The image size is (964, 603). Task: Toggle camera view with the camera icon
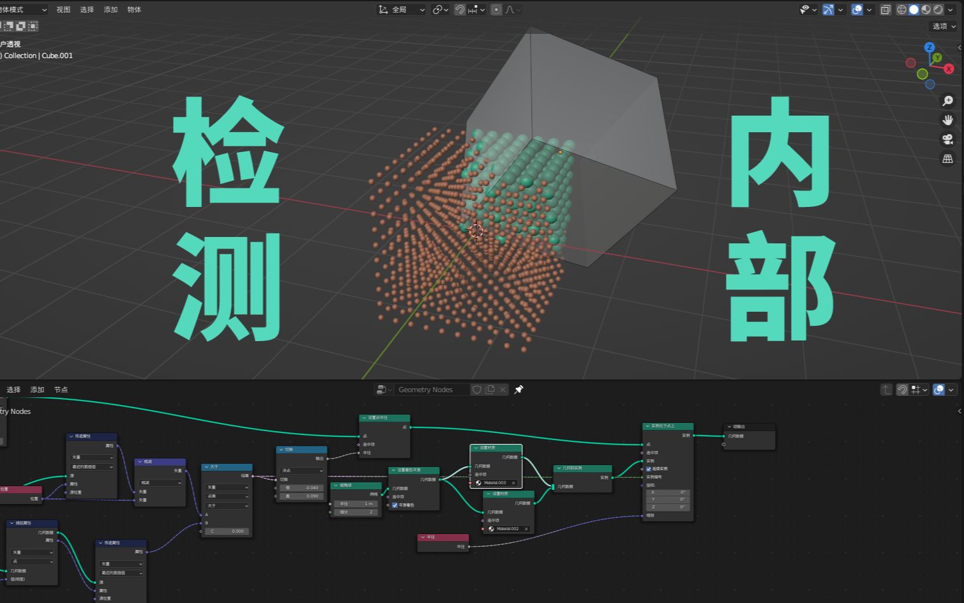tap(948, 139)
